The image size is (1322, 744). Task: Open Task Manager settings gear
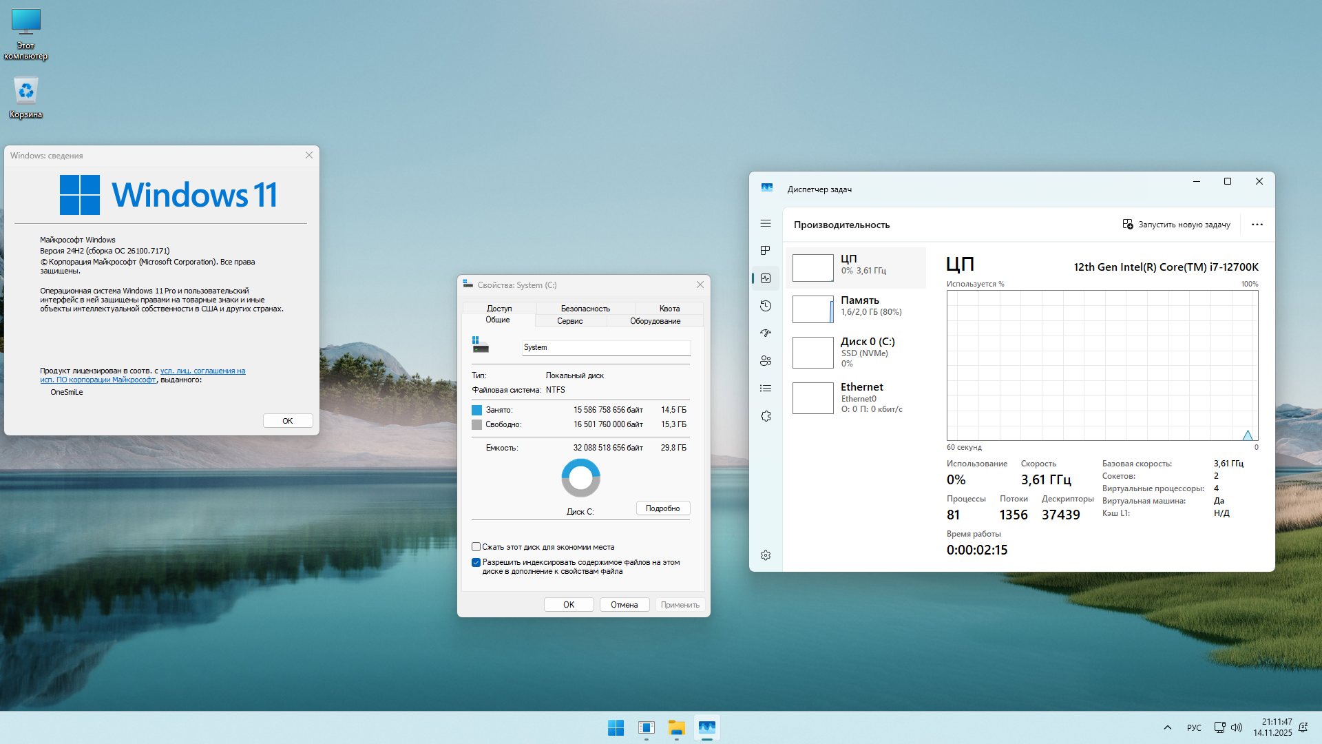(x=766, y=555)
